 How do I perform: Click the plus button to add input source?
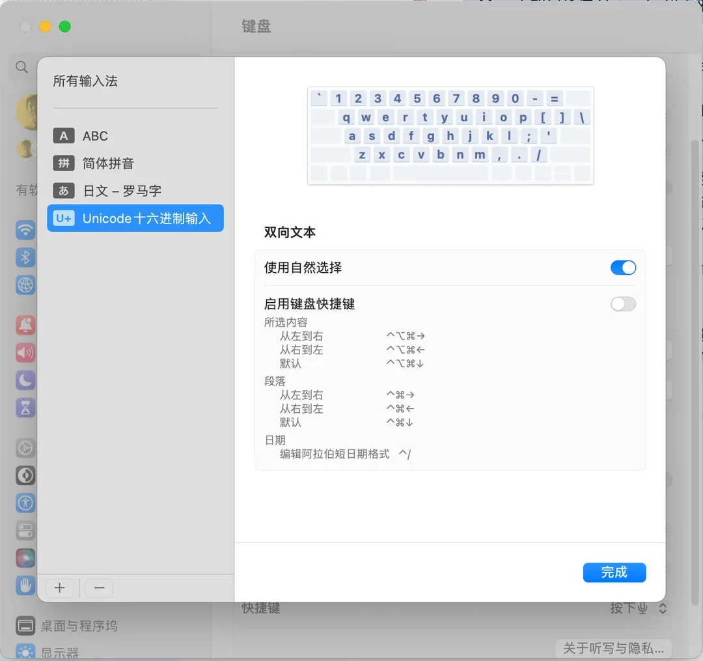(x=60, y=588)
